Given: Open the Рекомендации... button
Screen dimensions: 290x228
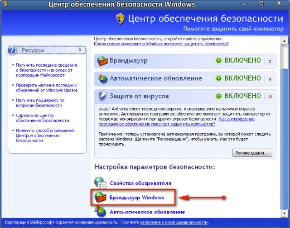Looking at the screenshot, I should tap(252, 153).
